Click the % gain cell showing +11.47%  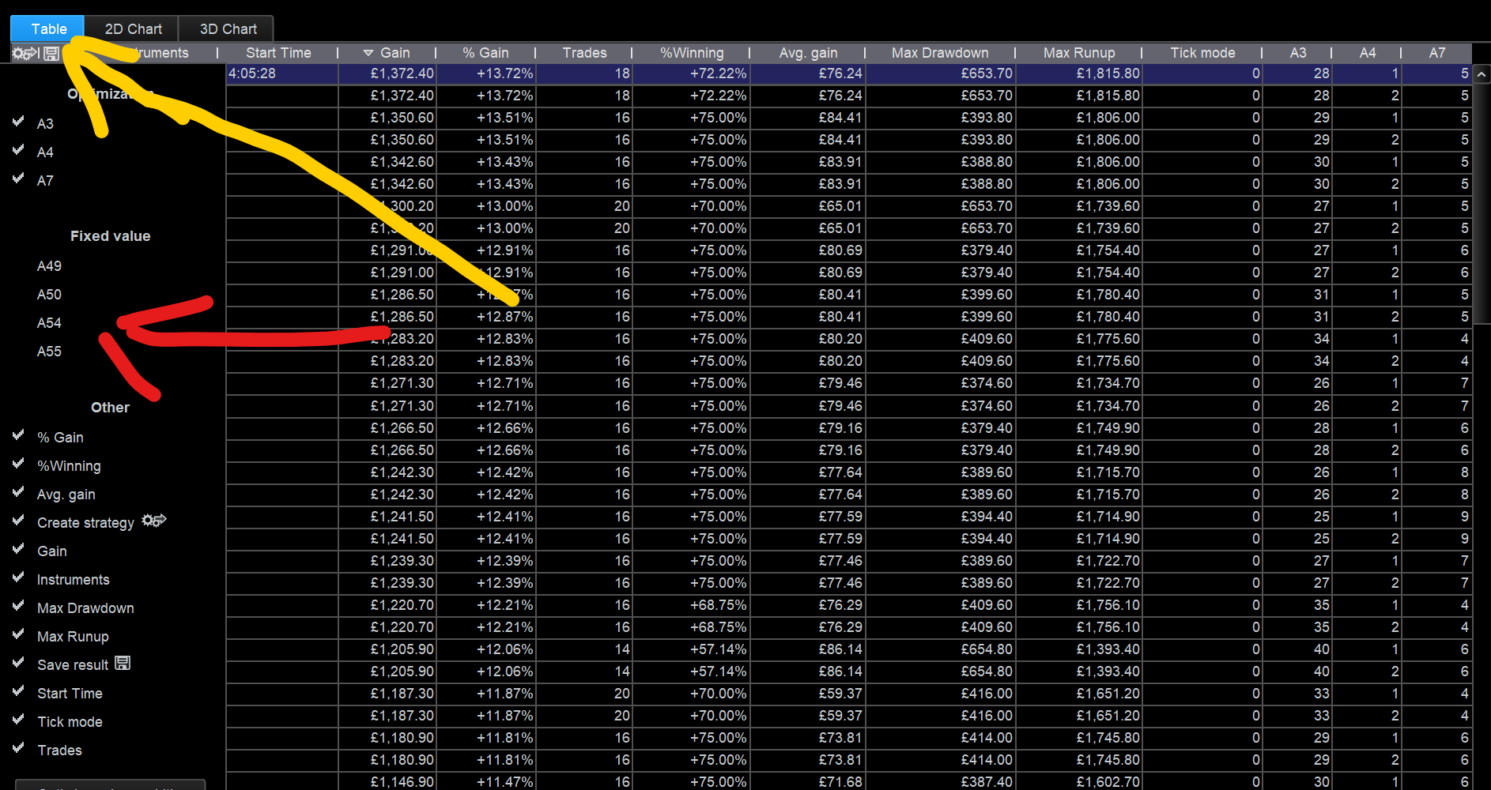point(486,781)
